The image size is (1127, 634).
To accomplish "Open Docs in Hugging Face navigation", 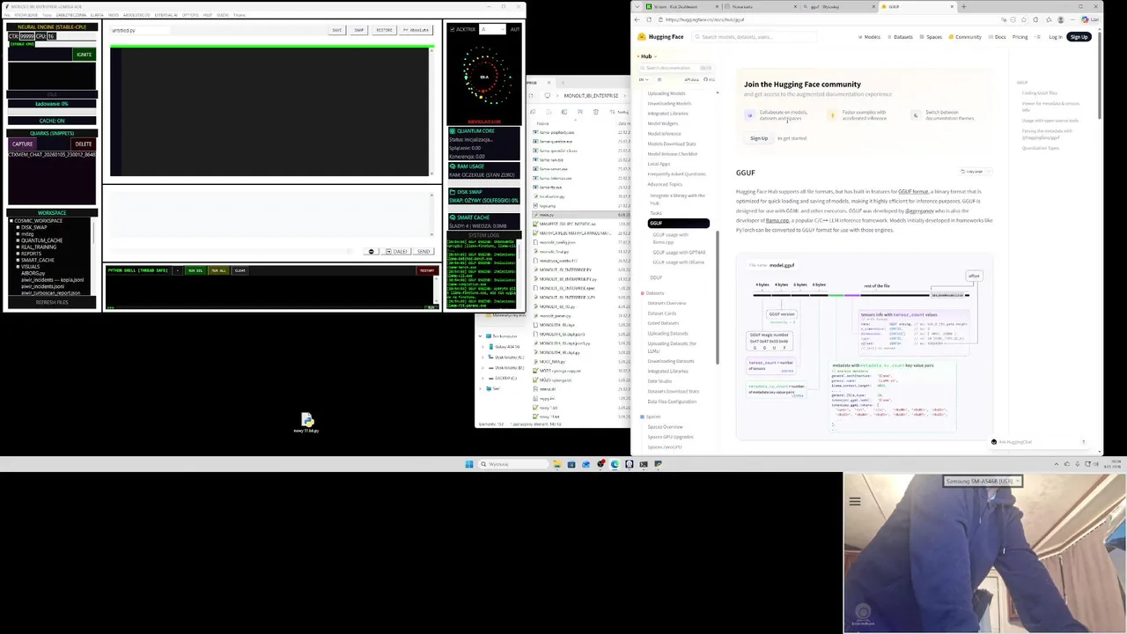I will pyautogui.click(x=997, y=37).
